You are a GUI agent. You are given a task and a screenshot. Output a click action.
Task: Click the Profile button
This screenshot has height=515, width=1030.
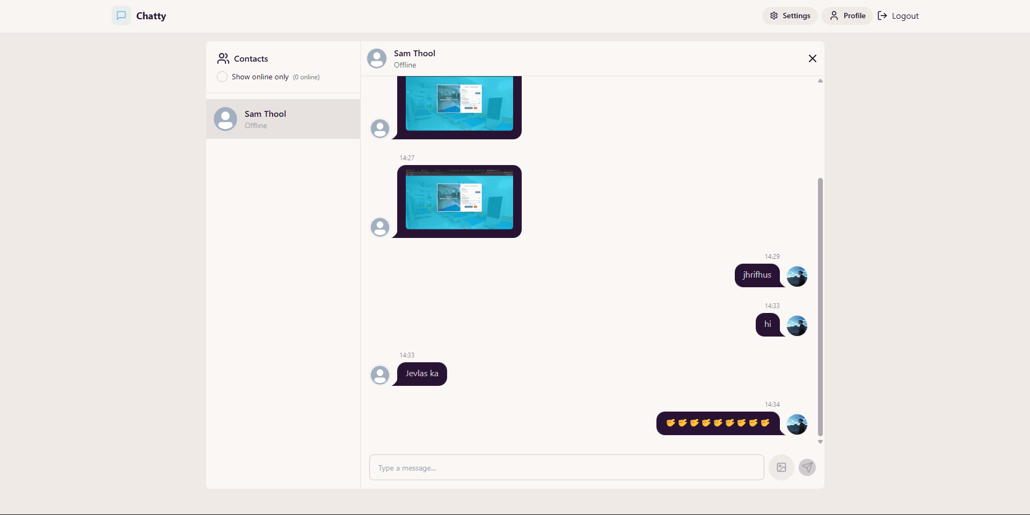point(847,16)
